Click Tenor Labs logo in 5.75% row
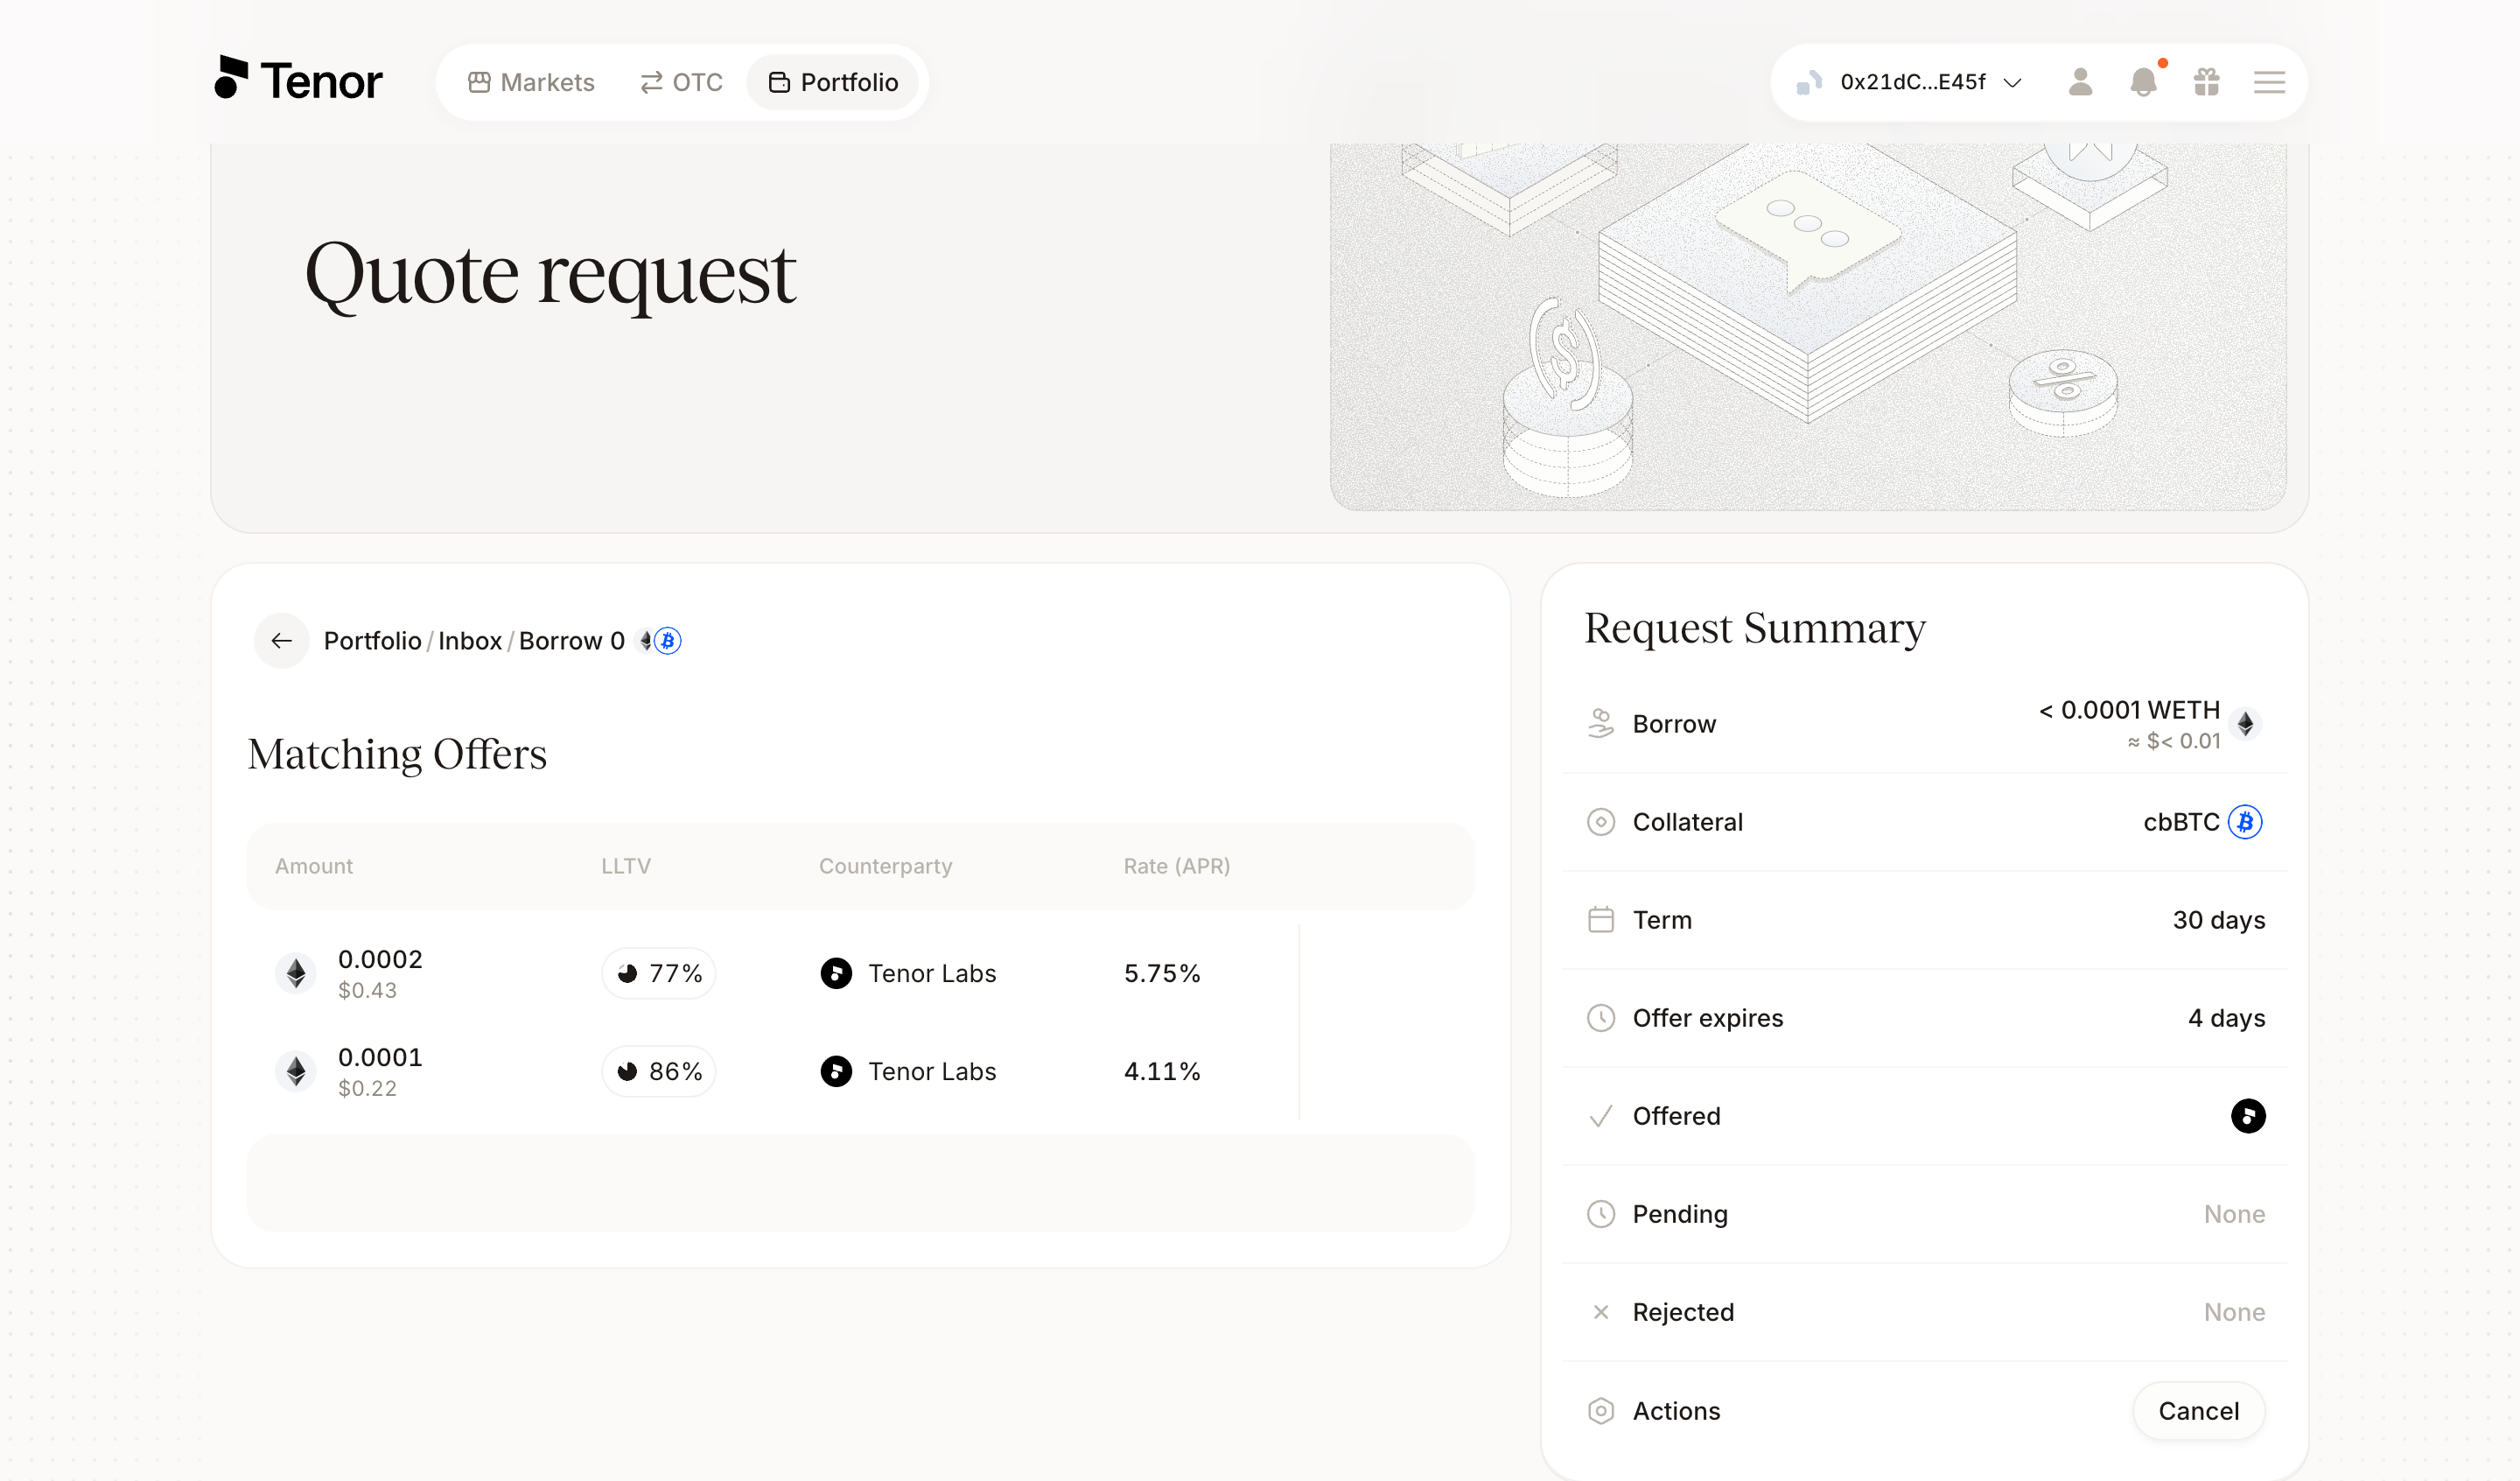2520x1481 pixels. point(836,972)
